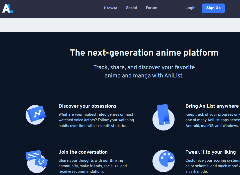
Task: Click the in-depth statistics description paragraph
Action: pyautogui.click(x=96, y=120)
